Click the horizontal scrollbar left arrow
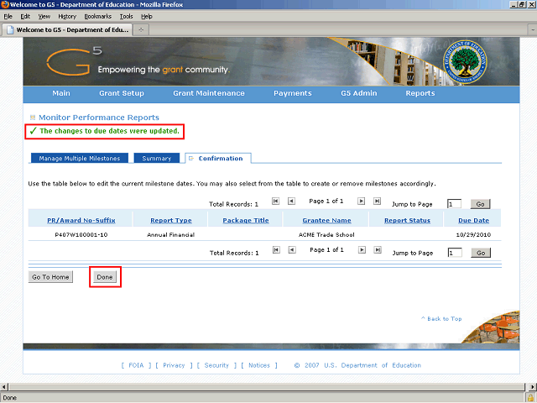The width and height of the screenshot is (537, 403). point(3,387)
